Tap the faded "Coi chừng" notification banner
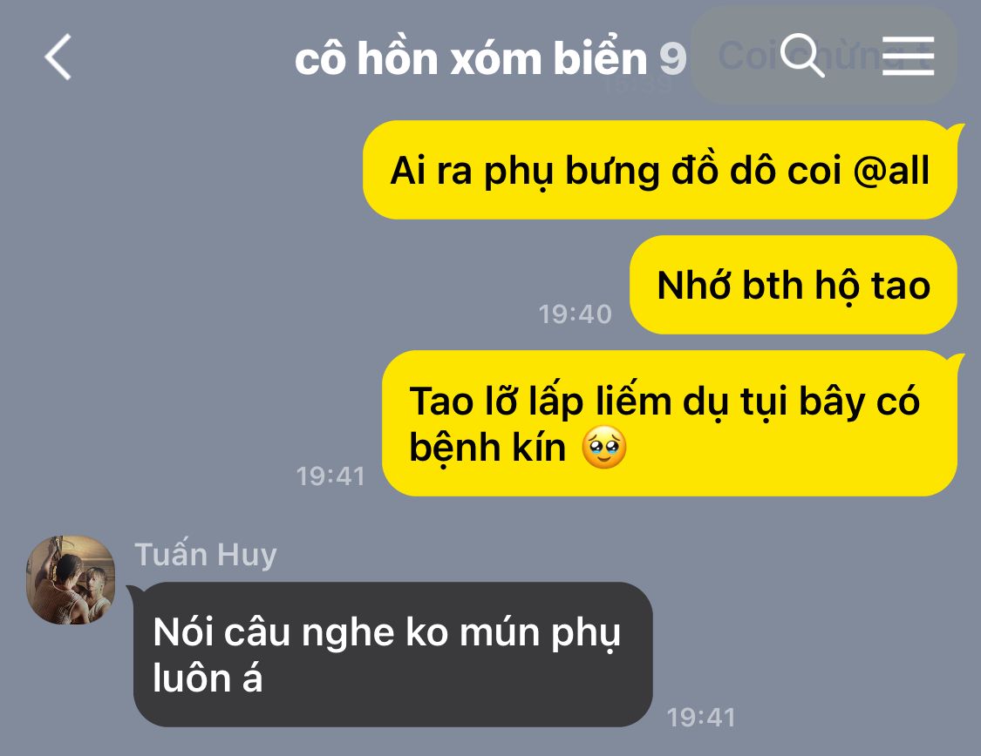This screenshot has width=981, height=756. 823,55
